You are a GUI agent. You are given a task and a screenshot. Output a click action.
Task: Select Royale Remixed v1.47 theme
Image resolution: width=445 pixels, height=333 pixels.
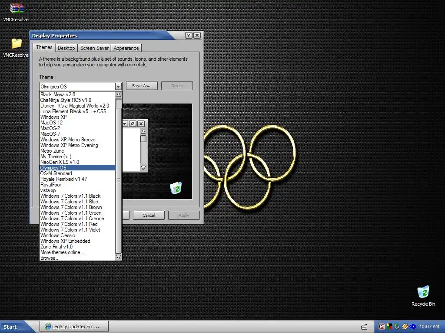point(77,179)
